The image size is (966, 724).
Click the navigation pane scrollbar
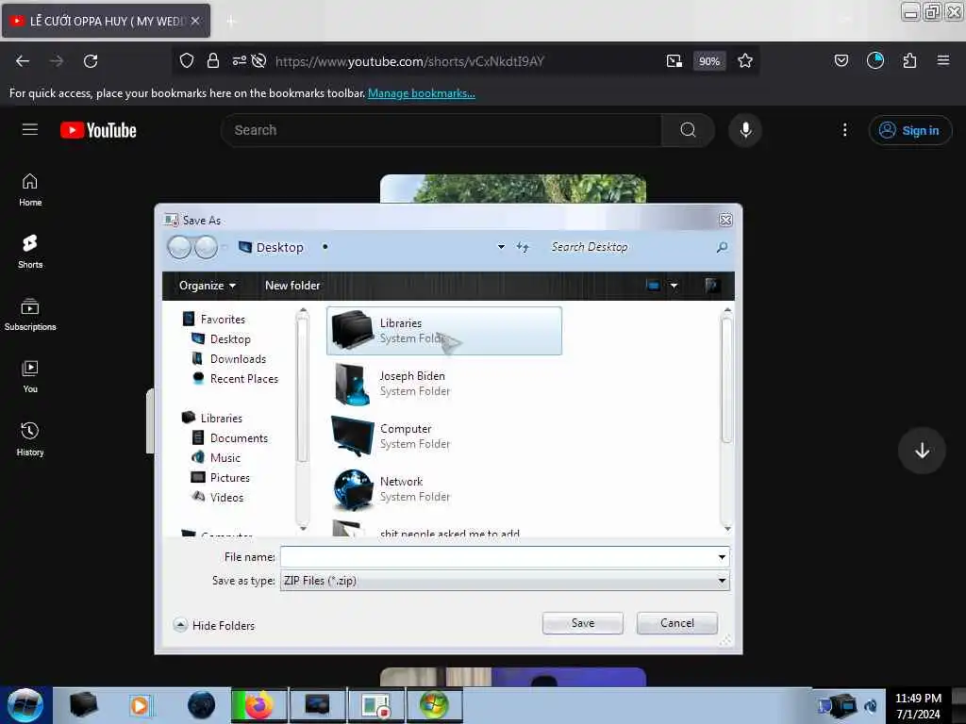[x=302, y=389]
